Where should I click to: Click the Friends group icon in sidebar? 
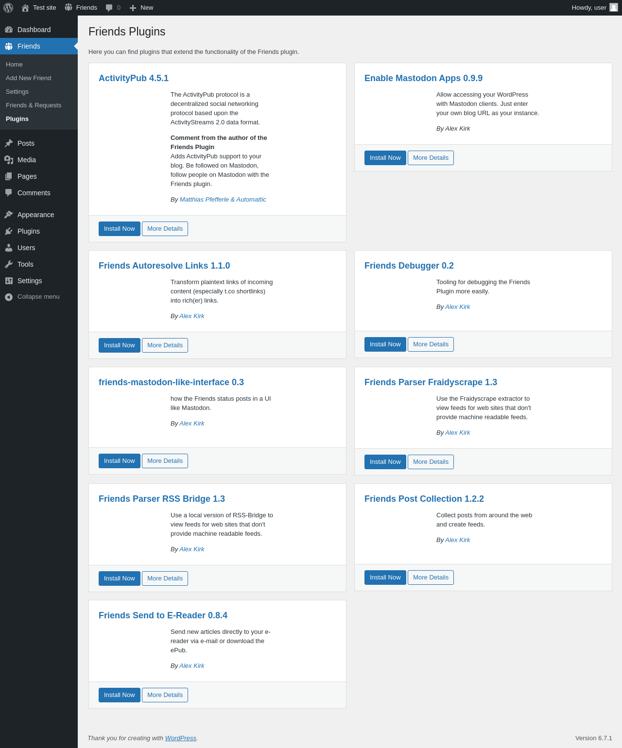coord(9,46)
